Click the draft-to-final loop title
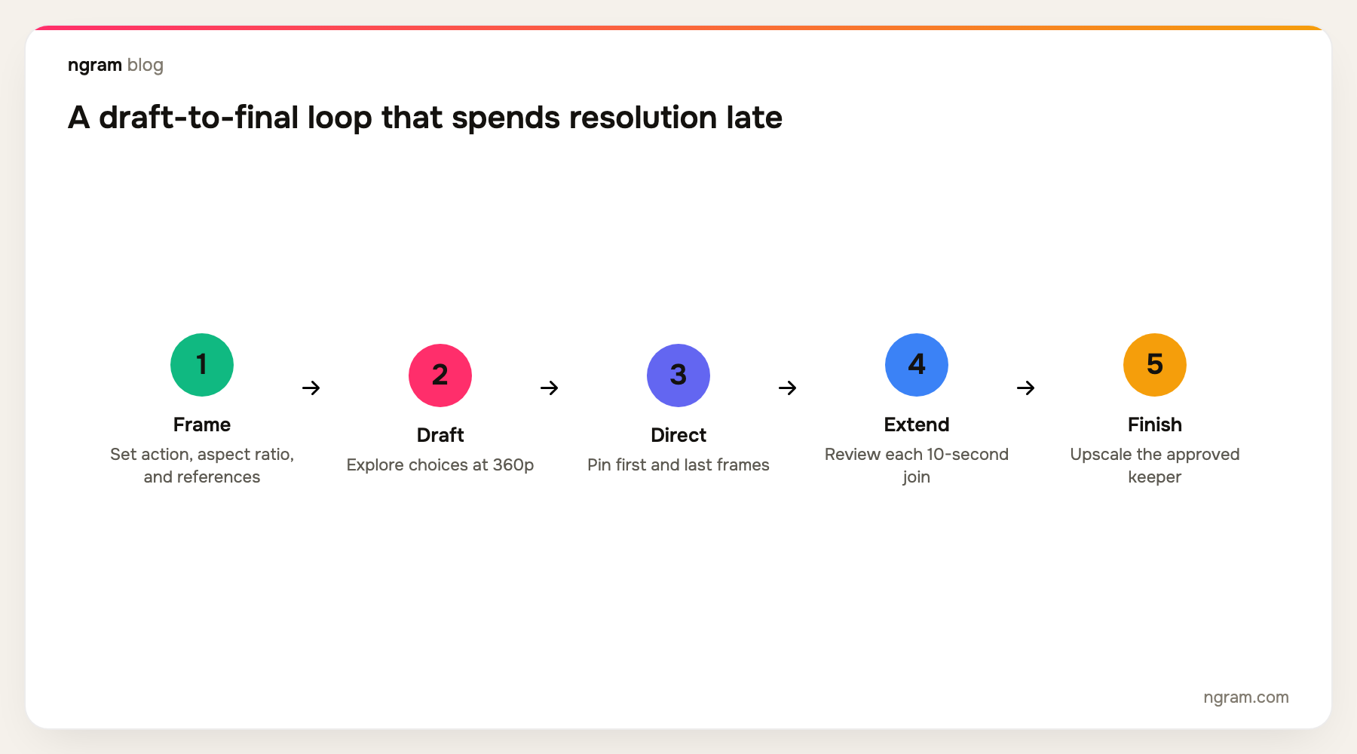Viewport: 1357px width, 754px height. 425,118
